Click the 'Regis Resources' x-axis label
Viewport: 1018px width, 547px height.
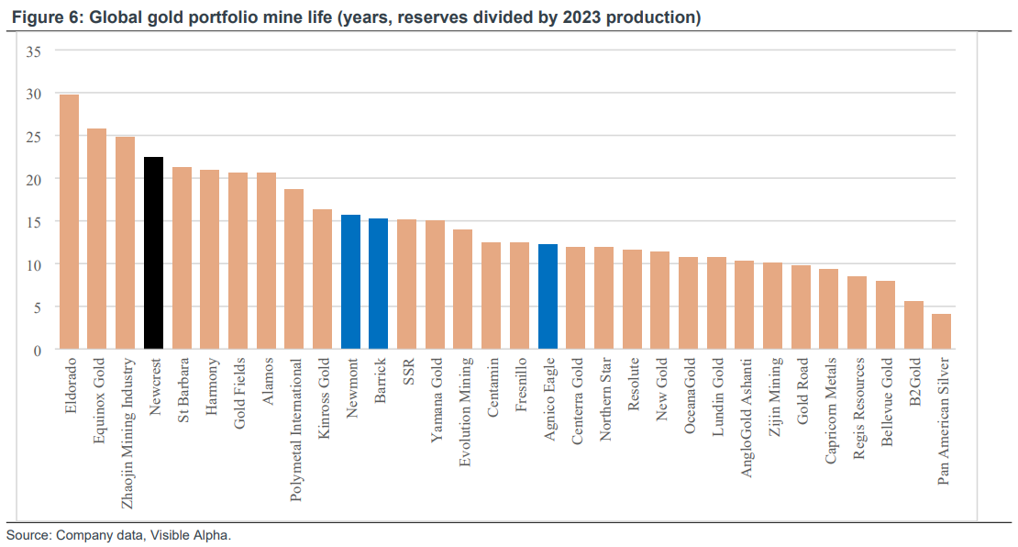coord(860,408)
